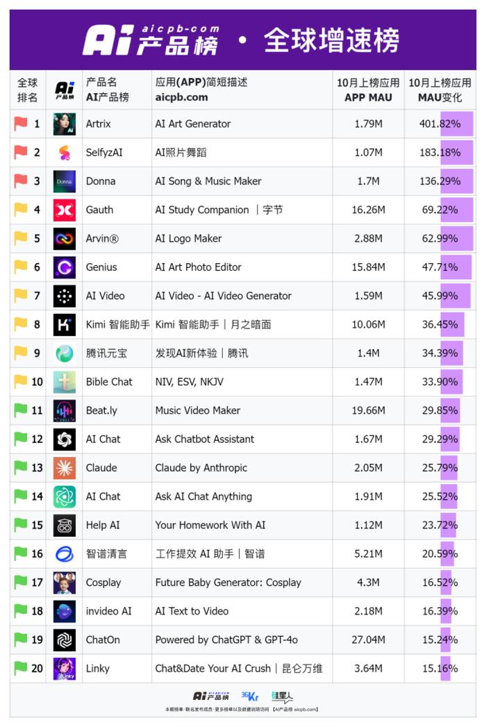
Task: Click the 10月上榜应用 APP MAU column header
Action: coord(368,90)
